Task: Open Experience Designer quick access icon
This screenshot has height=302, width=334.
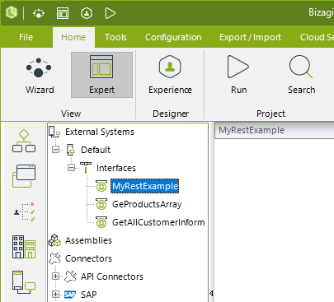Action: click(87, 13)
